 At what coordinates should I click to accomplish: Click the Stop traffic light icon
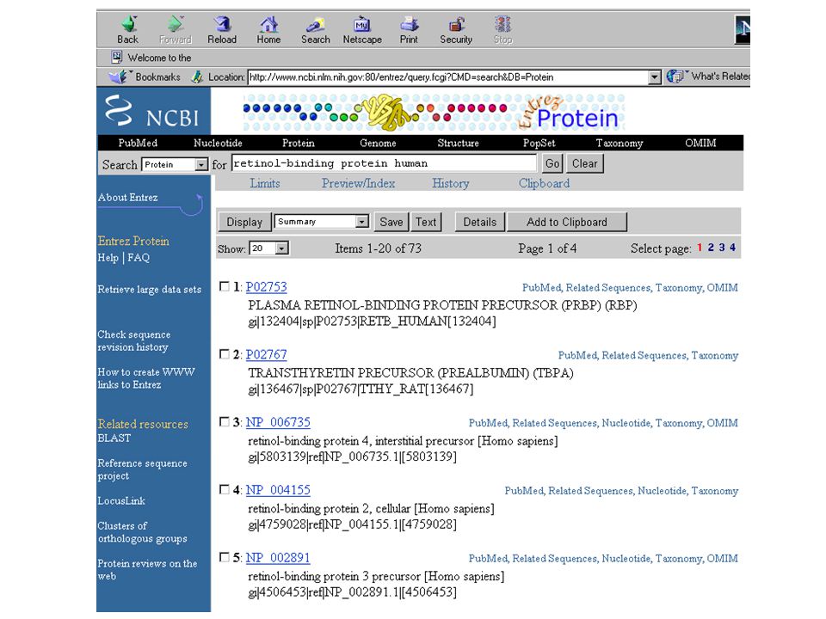pyautogui.click(x=502, y=24)
